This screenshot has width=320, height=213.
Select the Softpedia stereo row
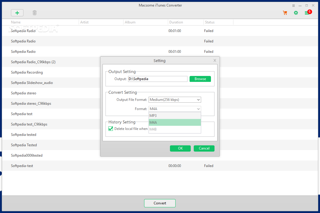(51, 93)
